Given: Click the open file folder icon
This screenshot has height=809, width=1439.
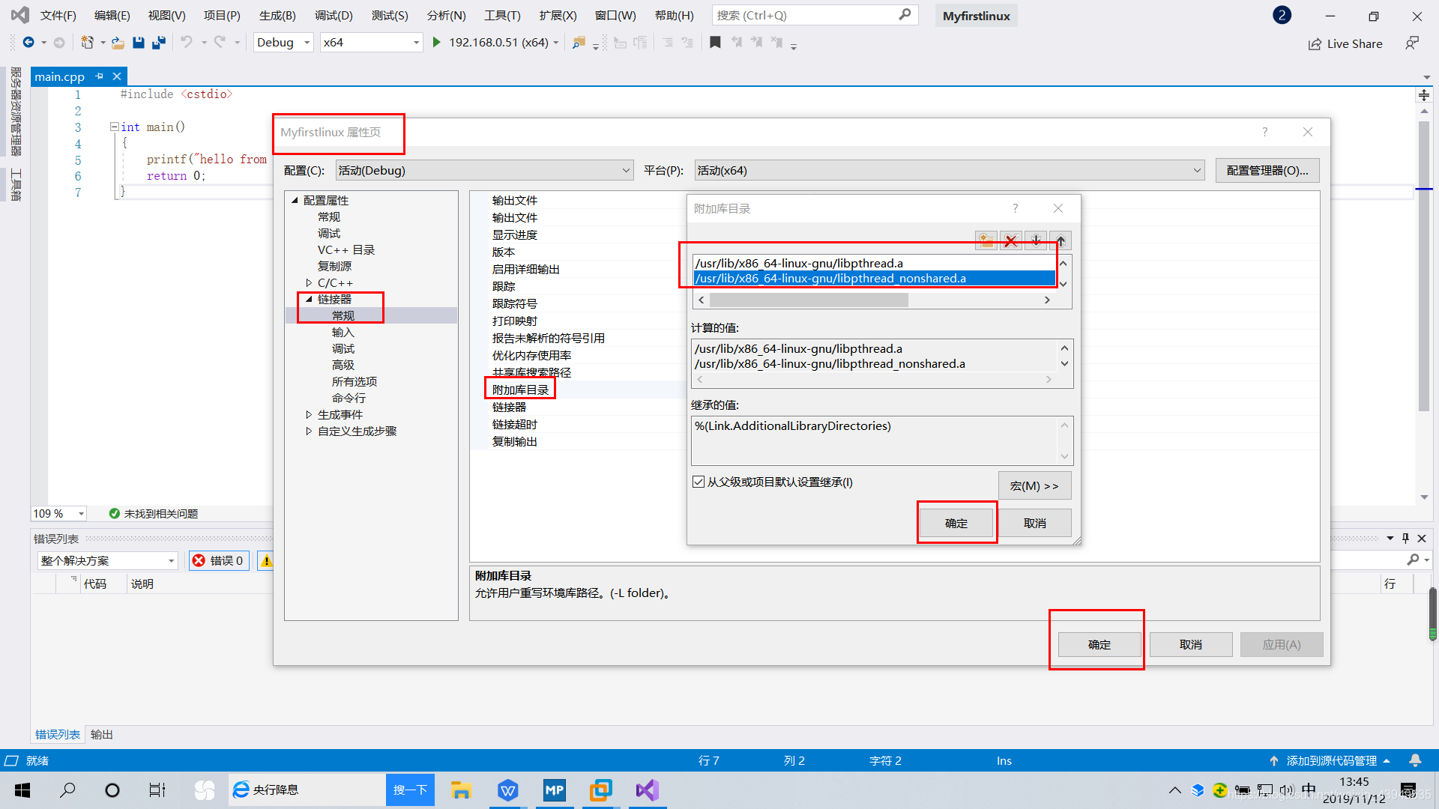Looking at the screenshot, I should [x=118, y=43].
